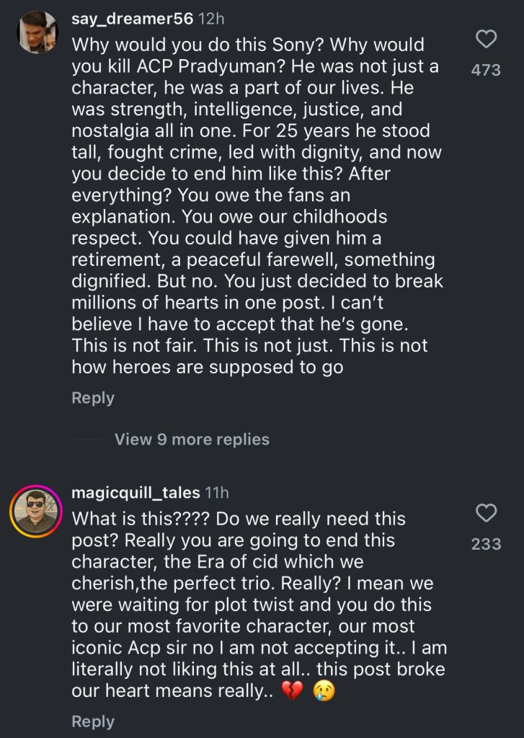This screenshot has height=738, width=524.
Task: Show the 233 likes count
Action: pos(486,544)
